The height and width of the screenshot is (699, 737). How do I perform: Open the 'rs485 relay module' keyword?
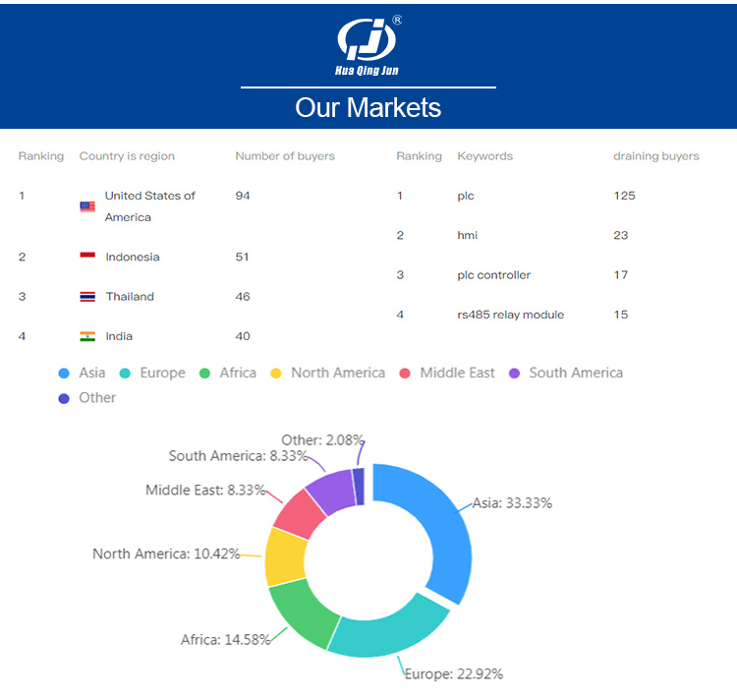point(510,315)
